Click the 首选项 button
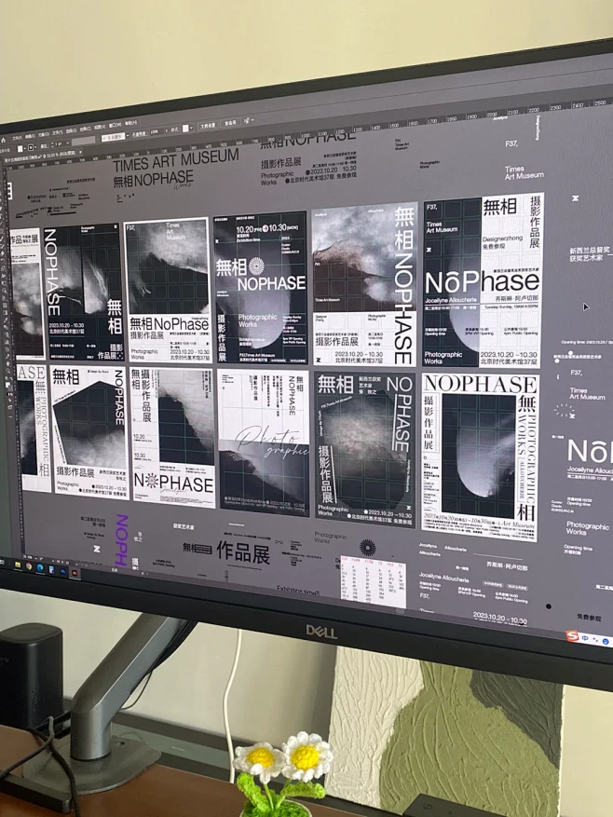 click(x=229, y=121)
